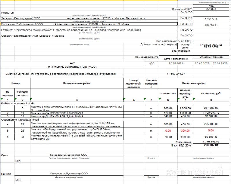Image resolution: width=231 pixels, height=184 pixels.
Task: Click the estimated cost value 11 693 246,87
Action: click(x=176, y=74)
